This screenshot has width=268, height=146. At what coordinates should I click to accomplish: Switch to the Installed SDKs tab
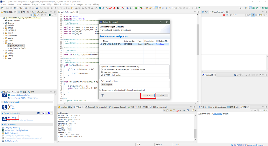point(65,107)
